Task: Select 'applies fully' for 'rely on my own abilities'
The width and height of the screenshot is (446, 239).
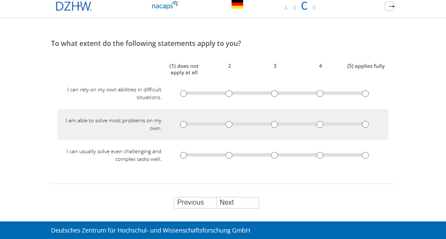Action: [x=365, y=94]
